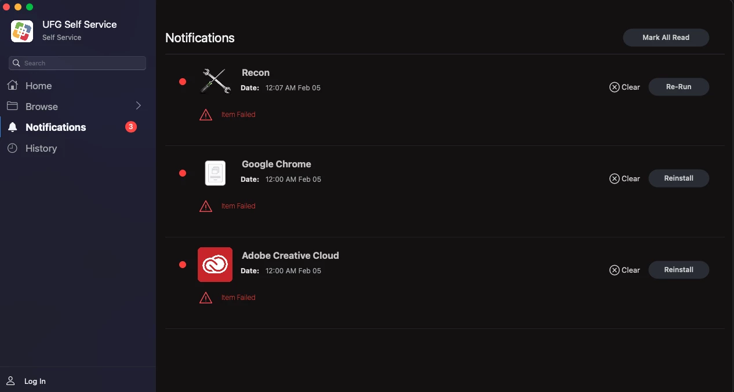This screenshot has width=734, height=392.
Task: Click the magnifier icon in search field
Action: 17,63
